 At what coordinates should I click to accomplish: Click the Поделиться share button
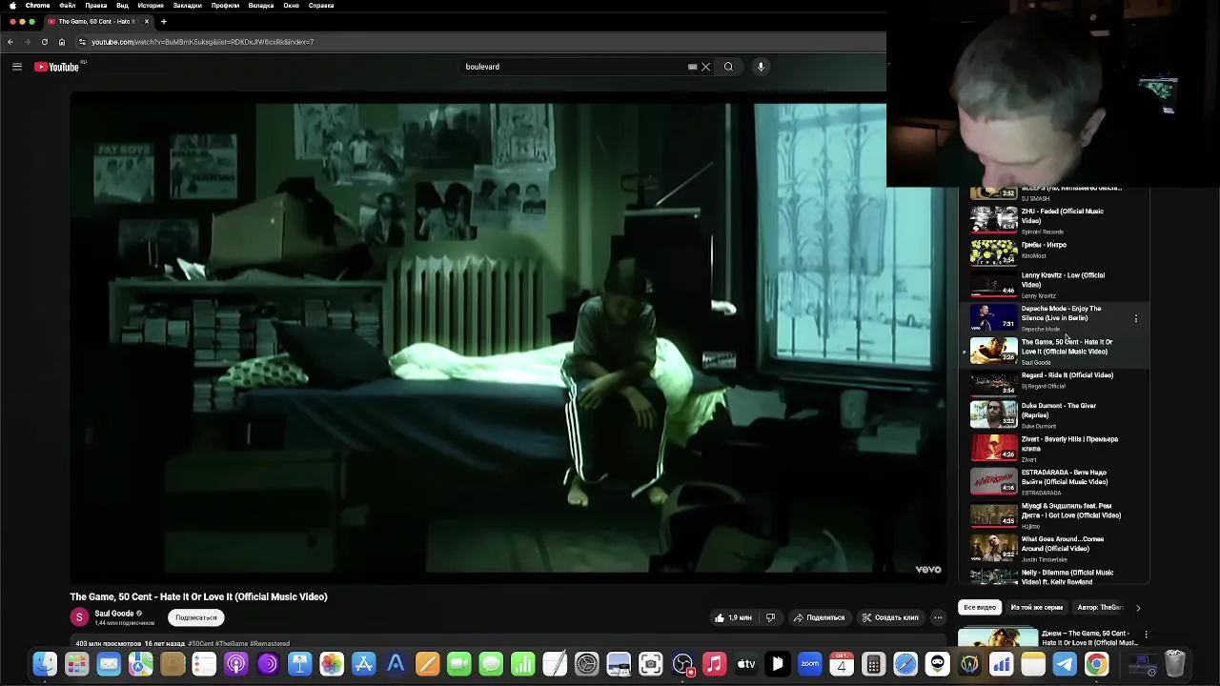point(819,617)
